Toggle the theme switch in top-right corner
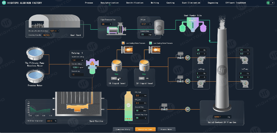The height and width of the screenshot is (133, 277). 270,3
